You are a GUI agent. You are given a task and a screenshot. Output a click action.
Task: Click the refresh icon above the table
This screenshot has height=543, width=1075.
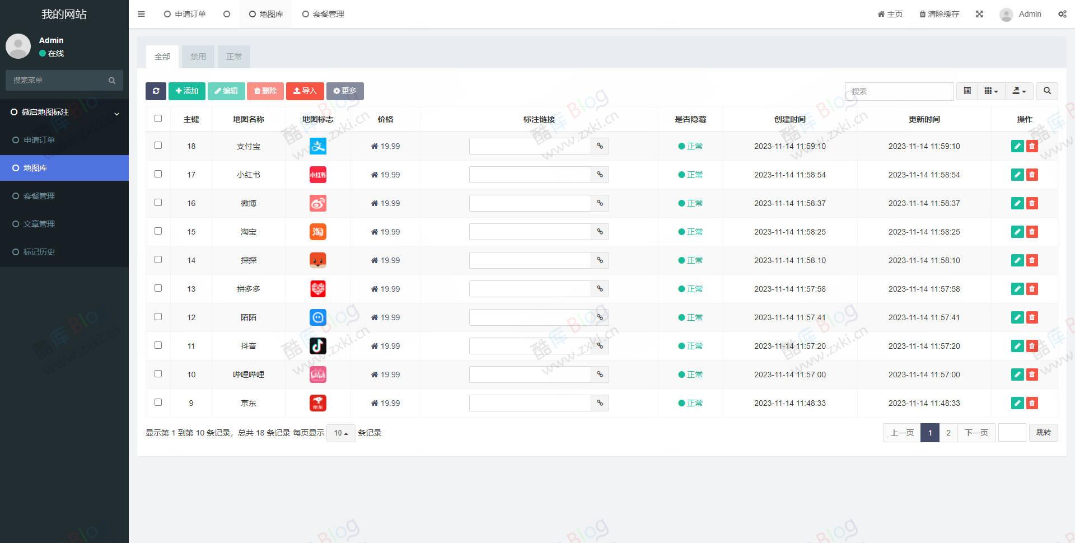coord(156,91)
